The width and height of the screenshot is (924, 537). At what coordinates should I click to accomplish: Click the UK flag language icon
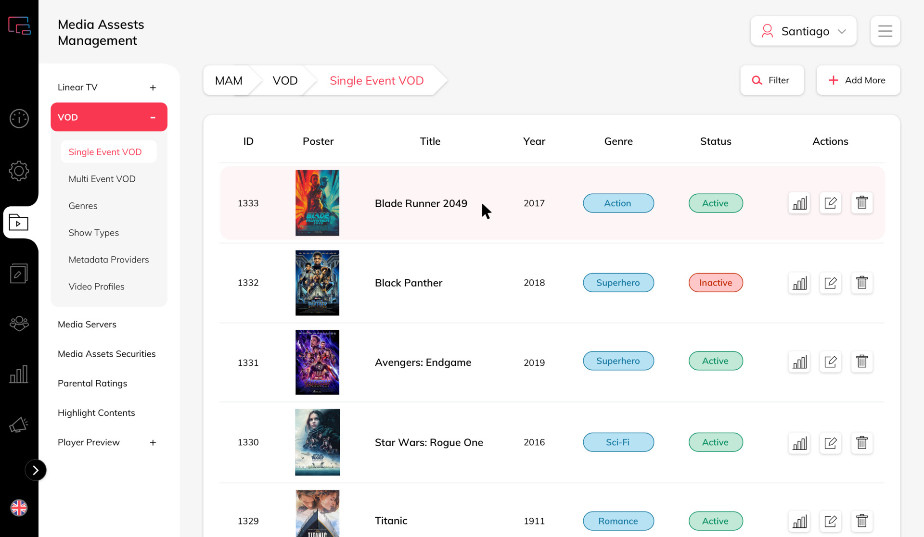[19, 508]
